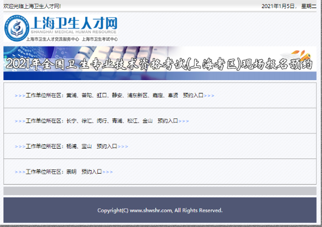Viewport: 322px width, 227px height.
Task: Open the 预约入口 link for 长宁、徐汇 districts
Action: pyautogui.click(x=167, y=121)
